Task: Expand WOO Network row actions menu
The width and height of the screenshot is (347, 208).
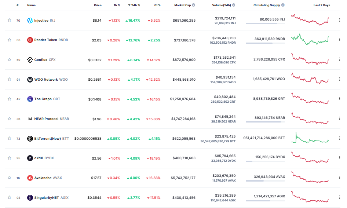Action: 339,79
